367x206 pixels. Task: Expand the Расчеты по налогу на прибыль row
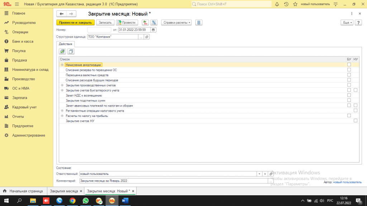62,116
